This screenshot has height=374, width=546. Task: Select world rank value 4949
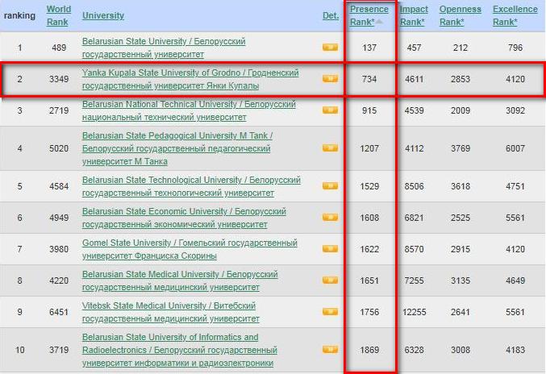(x=59, y=218)
